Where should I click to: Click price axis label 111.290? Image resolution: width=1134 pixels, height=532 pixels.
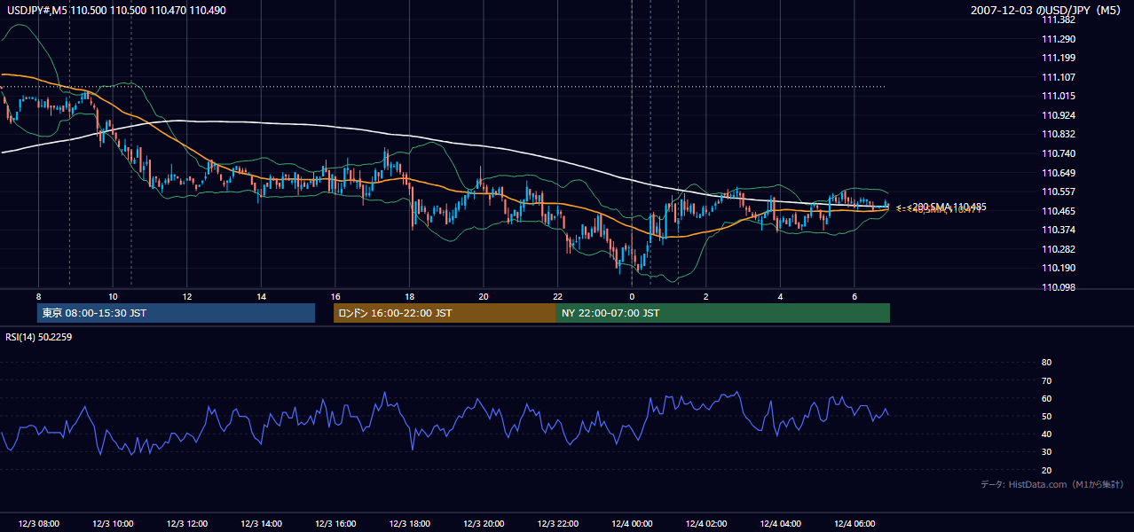[x=1059, y=39]
